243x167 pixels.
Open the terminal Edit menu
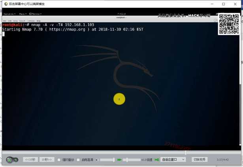pos(10,21)
